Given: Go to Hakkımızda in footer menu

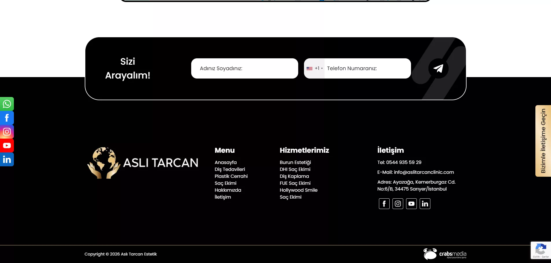Looking at the screenshot, I should point(228,190).
